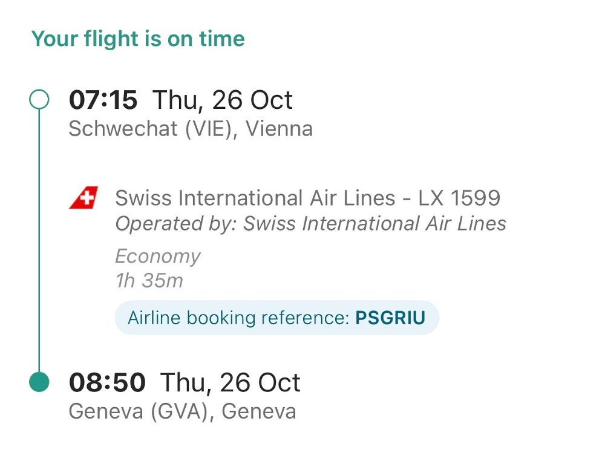Click the hollow departure circle marker
Viewport: 605px width, 461px height.
point(39,100)
